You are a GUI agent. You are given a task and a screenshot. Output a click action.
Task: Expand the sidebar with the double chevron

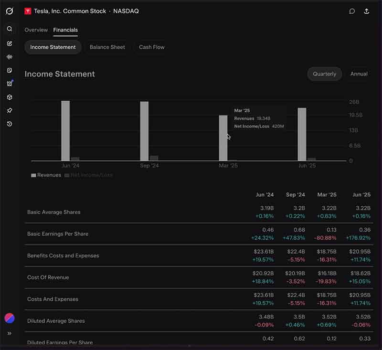tap(9, 333)
